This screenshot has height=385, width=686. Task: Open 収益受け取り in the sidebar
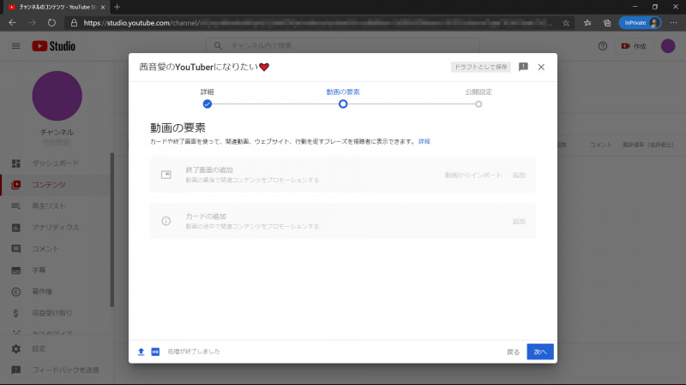click(52, 312)
